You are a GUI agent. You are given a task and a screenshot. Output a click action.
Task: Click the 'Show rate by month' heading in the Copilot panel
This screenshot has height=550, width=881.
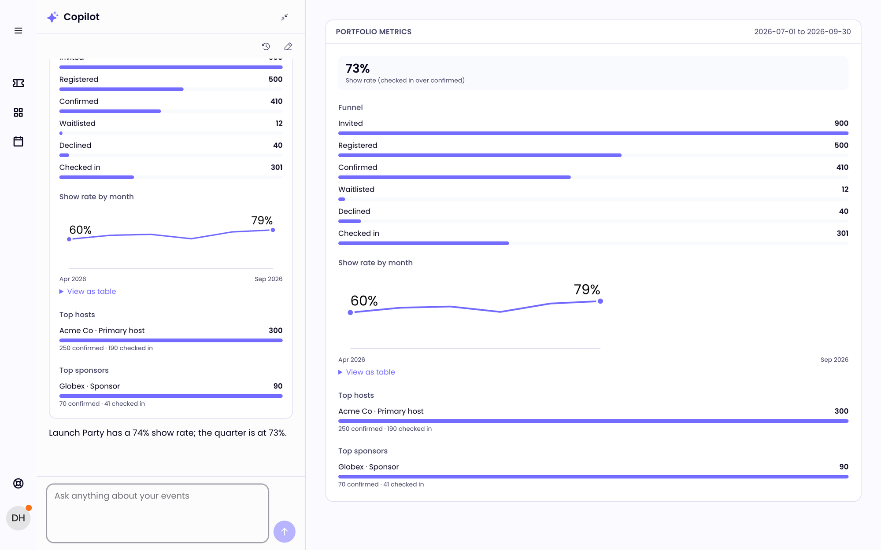(96, 197)
